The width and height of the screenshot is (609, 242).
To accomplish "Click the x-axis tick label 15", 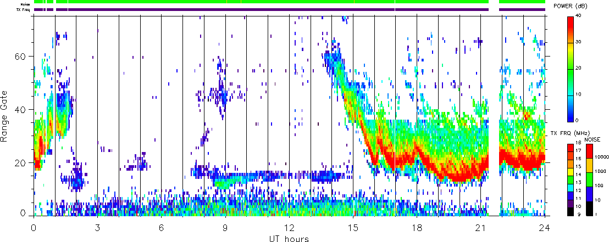I will click(353, 227).
